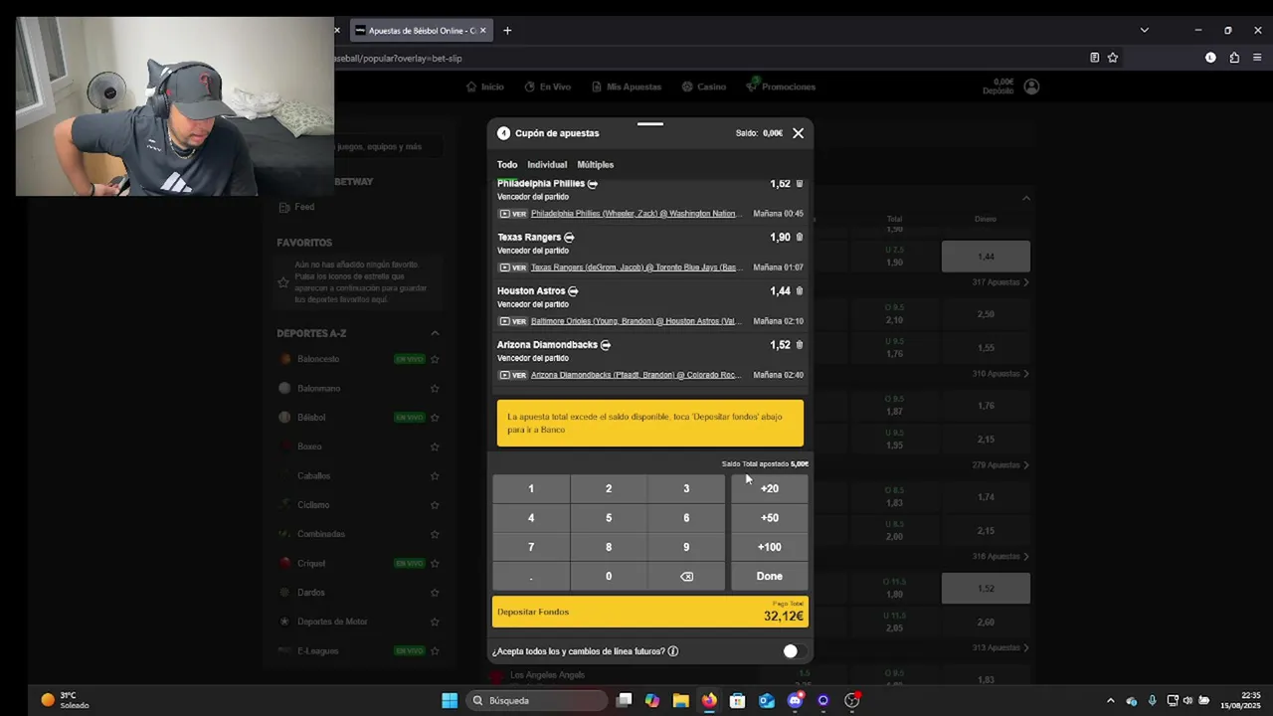Open a new browser tab with plus button

[x=507, y=30]
